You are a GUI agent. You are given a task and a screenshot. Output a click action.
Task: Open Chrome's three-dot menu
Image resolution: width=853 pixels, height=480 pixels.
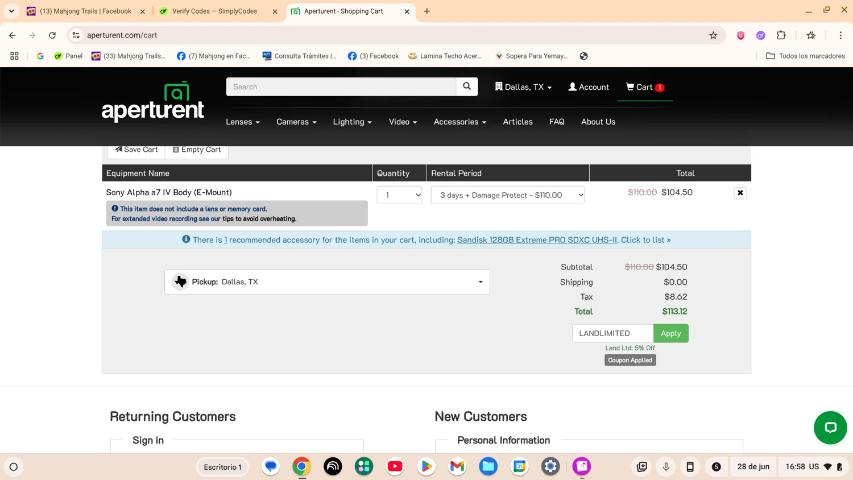click(x=840, y=35)
